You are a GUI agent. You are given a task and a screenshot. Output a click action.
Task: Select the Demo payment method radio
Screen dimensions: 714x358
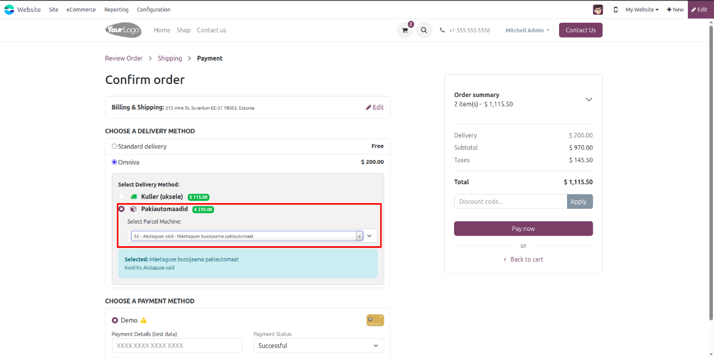tap(115, 321)
